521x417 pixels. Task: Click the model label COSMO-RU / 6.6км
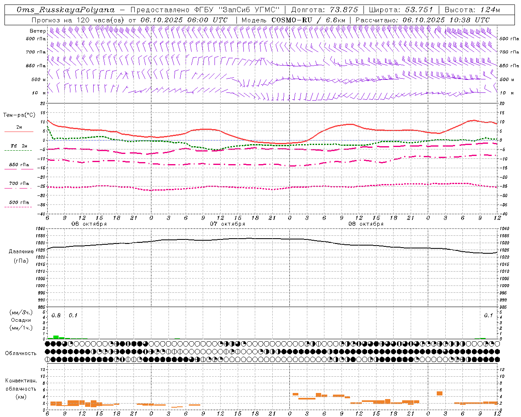coord(308,20)
